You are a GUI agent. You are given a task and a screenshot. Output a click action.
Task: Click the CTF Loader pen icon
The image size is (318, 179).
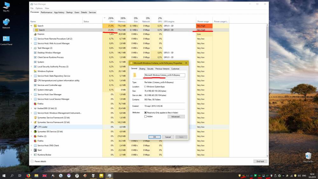35,127
